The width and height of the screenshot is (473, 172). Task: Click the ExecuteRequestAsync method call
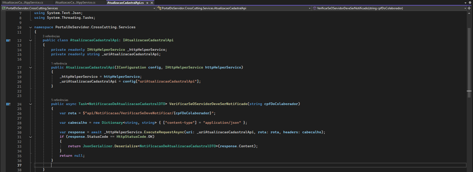coord(164,132)
